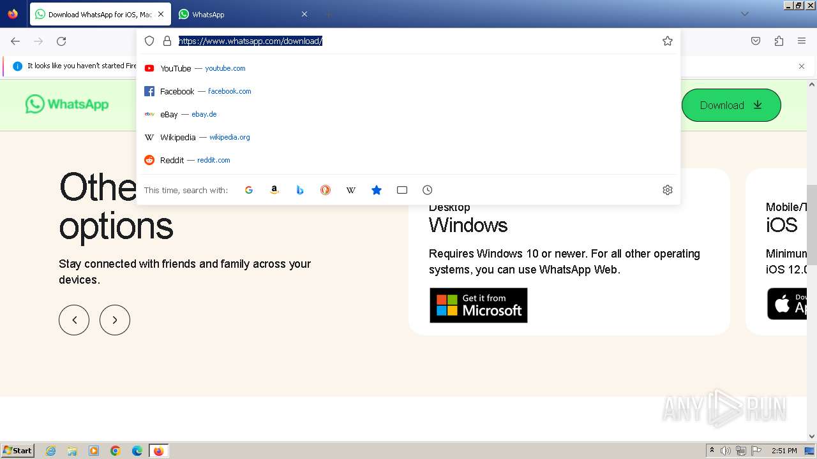Click Get it from Microsoft badge

tap(479, 305)
